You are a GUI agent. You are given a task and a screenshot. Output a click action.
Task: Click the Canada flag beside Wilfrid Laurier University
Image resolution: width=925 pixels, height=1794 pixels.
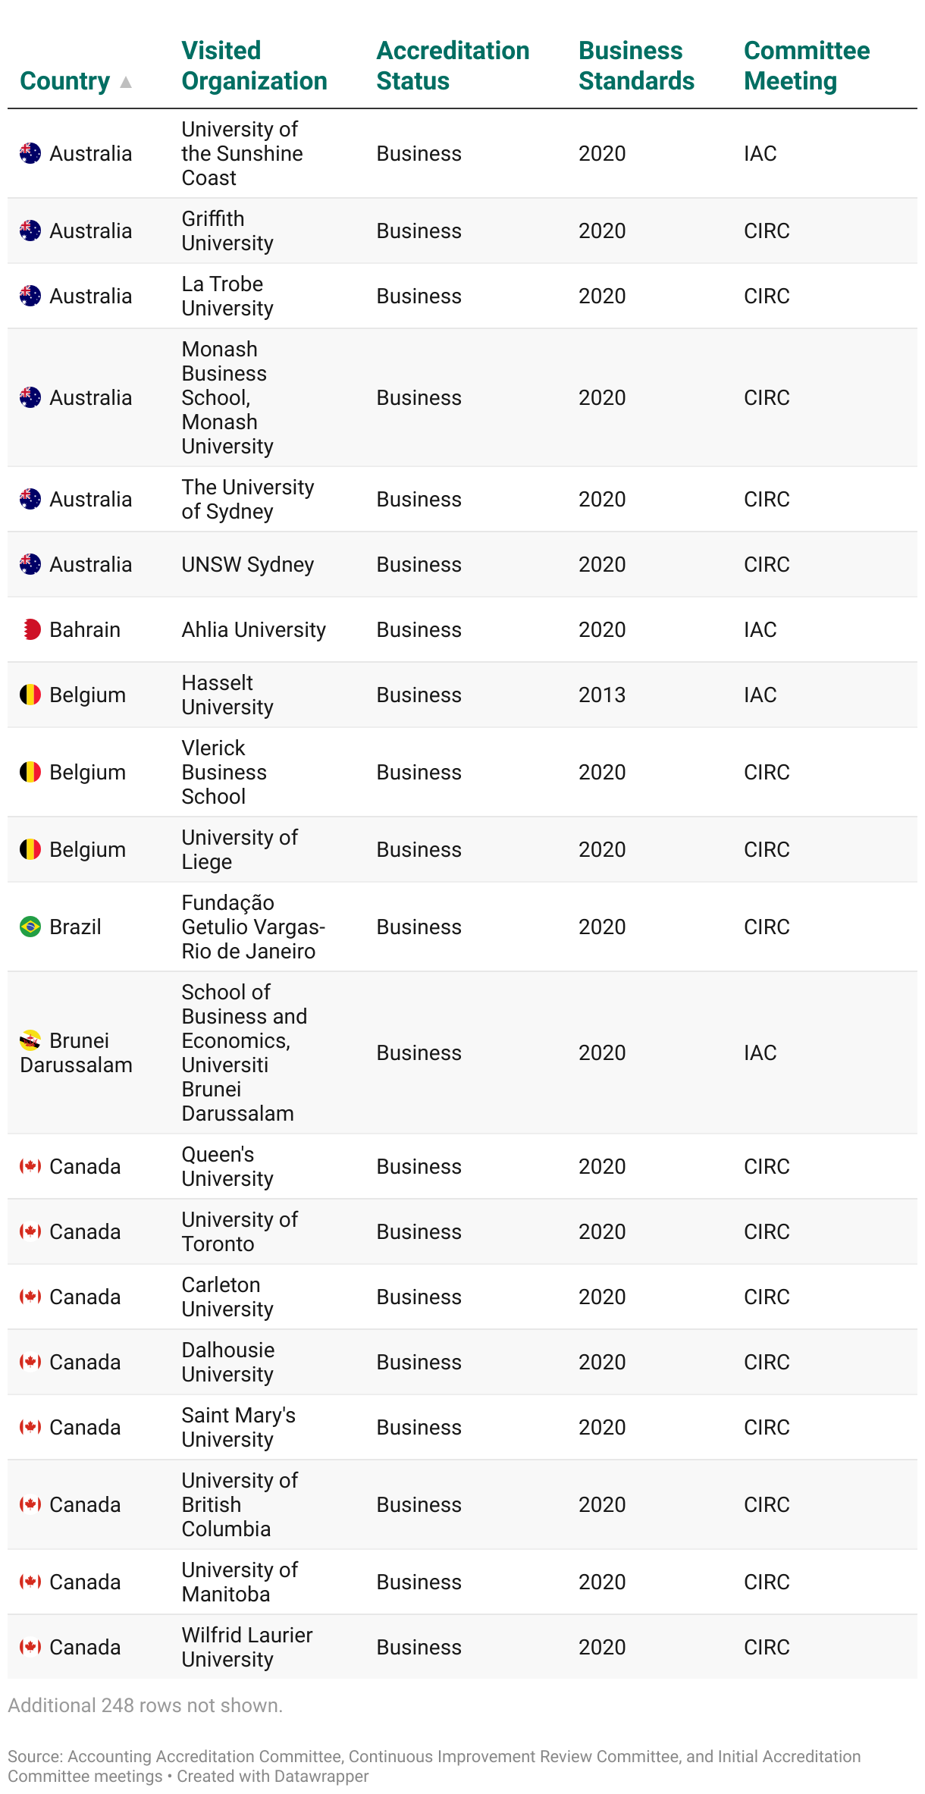[x=30, y=1647]
